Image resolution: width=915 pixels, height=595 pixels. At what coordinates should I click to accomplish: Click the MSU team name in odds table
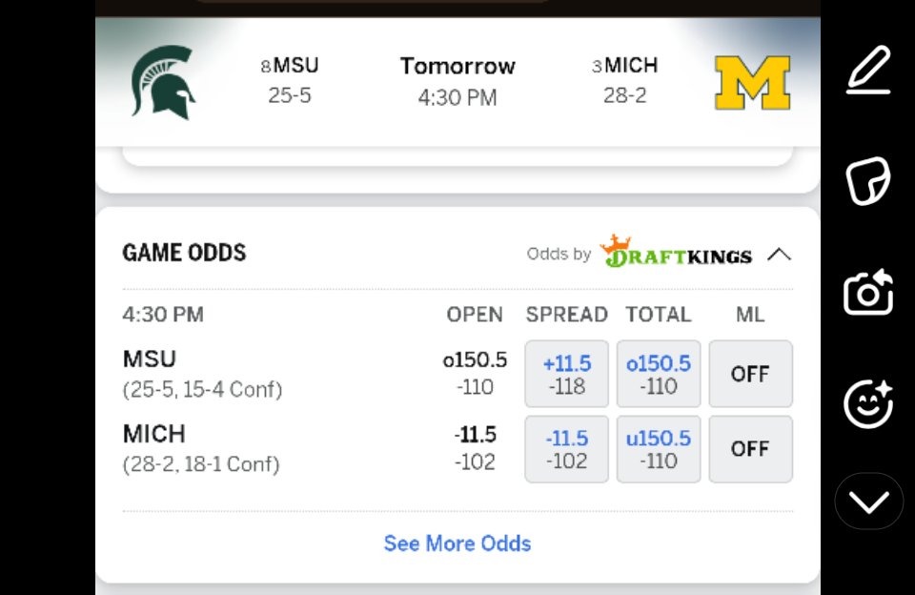[150, 359]
